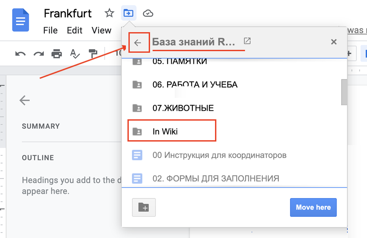Image resolution: width=367 pixels, height=238 pixels.
Task: Click the Move to folder icon
Action: coord(128,13)
